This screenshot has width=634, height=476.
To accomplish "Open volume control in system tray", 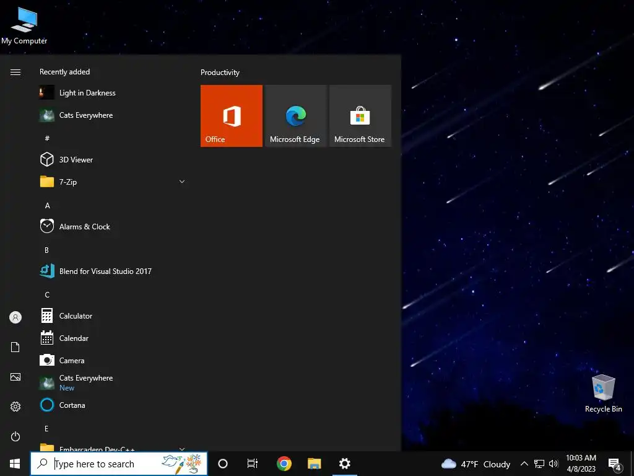I will click(x=554, y=464).
